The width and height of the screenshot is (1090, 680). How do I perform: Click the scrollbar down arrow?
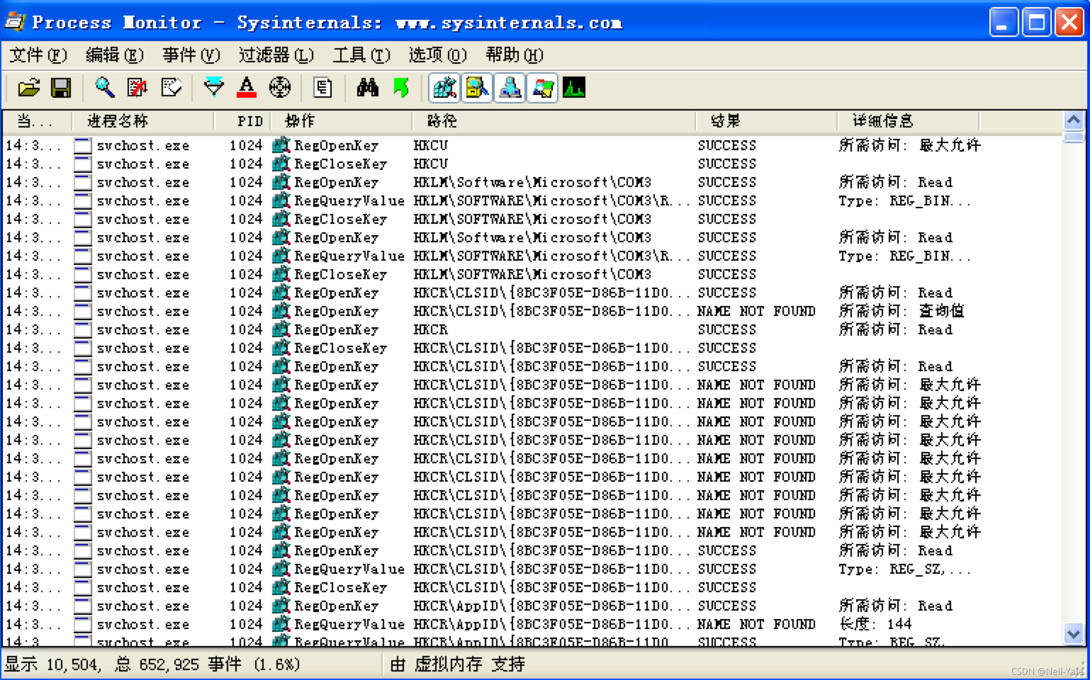(x=1073, y=634)
